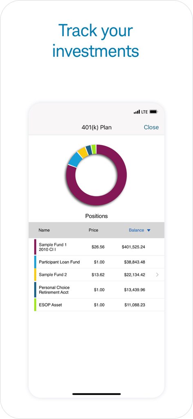Click the $13,439.96 balance value
This screenshot has height=419, width=193.
pos(135,290)
